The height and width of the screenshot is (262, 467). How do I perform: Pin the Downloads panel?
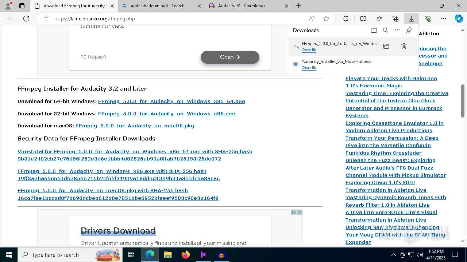(x=409, y=30)
